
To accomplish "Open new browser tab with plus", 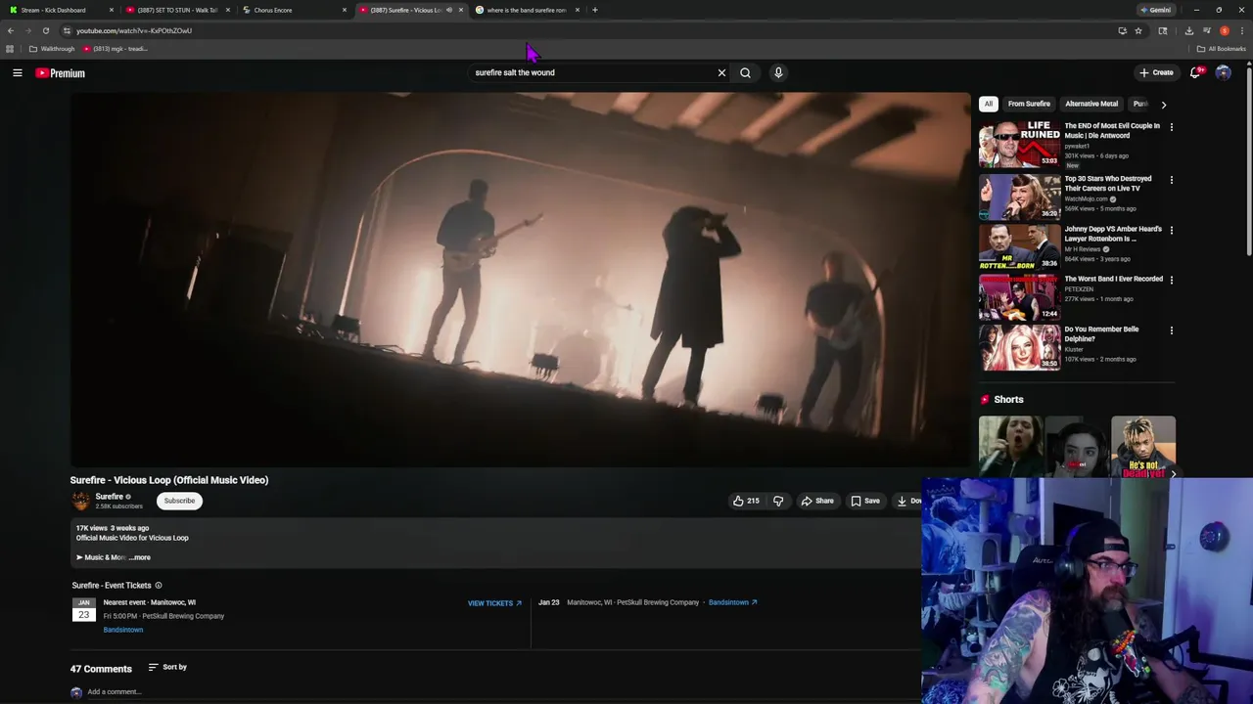I will [594, 10].
